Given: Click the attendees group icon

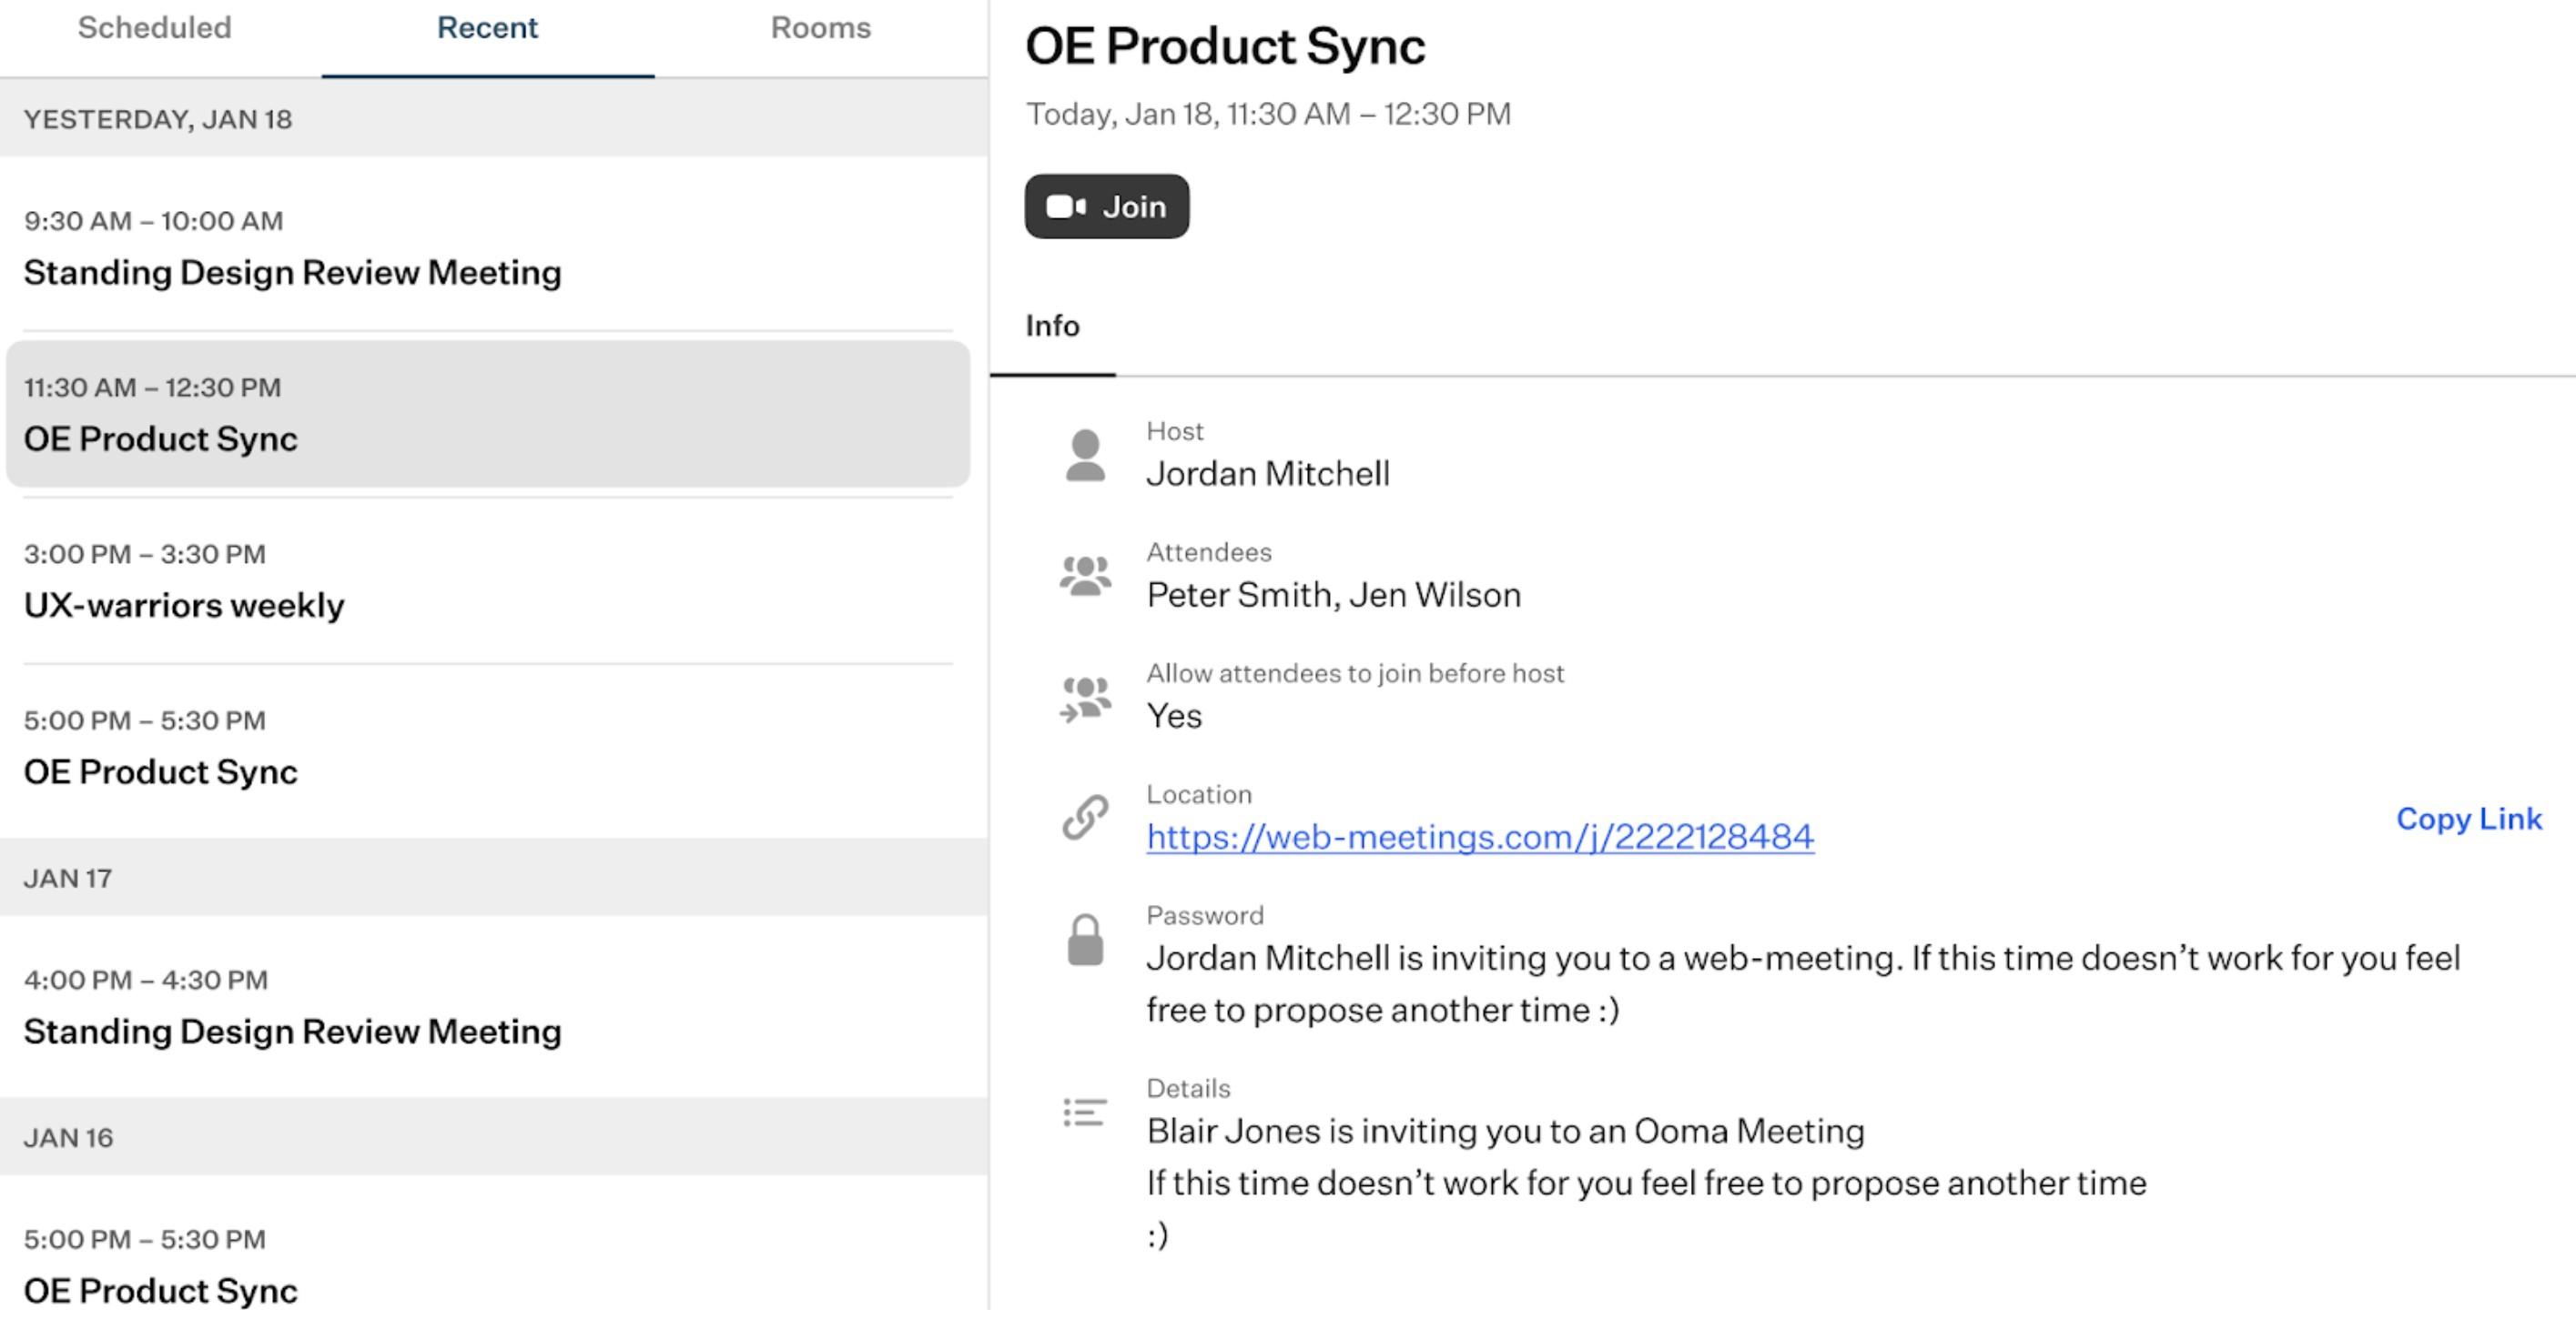Looking at the screenshot, I should 1085,577.
